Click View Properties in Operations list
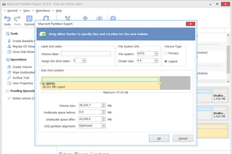 pyautogui.click(x=23, y=83)
